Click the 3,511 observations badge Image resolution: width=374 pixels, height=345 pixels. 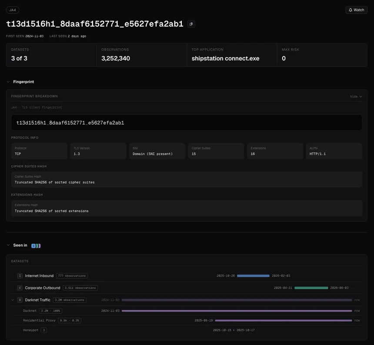[x=80, y=288]
